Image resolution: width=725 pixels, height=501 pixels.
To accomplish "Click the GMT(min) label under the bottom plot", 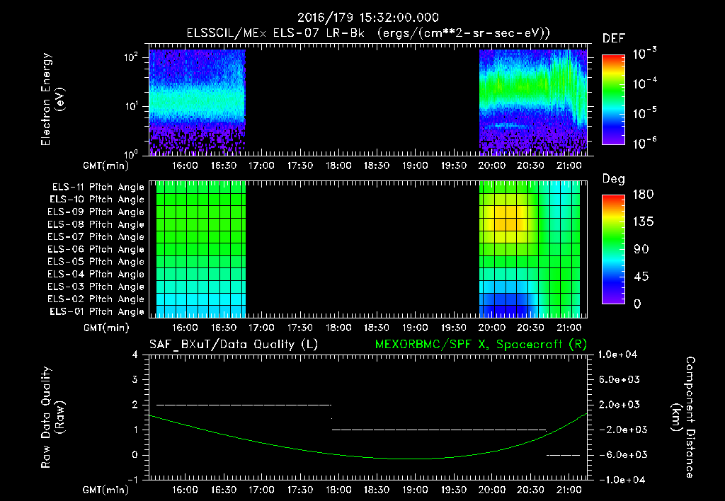I will click(106, 490).
